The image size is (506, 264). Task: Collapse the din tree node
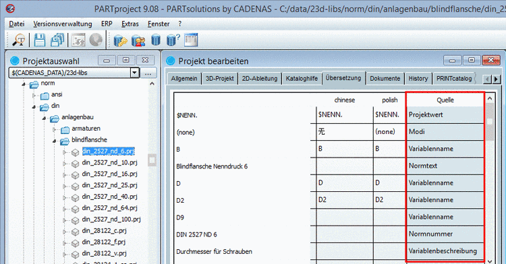34,107
